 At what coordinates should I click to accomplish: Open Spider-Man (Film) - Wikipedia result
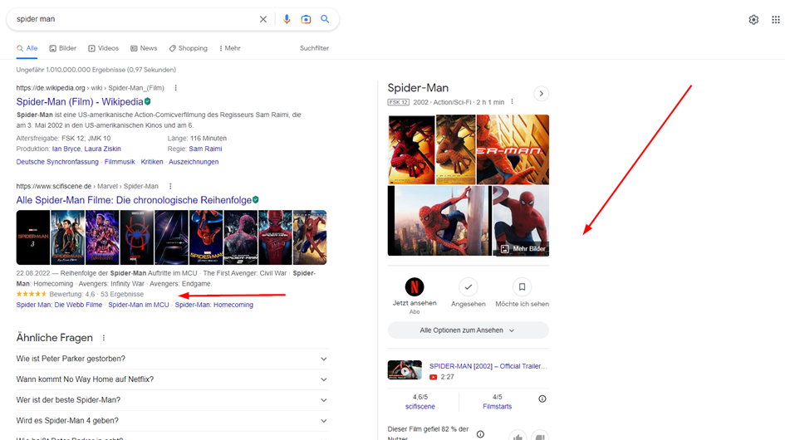(79, 101)
